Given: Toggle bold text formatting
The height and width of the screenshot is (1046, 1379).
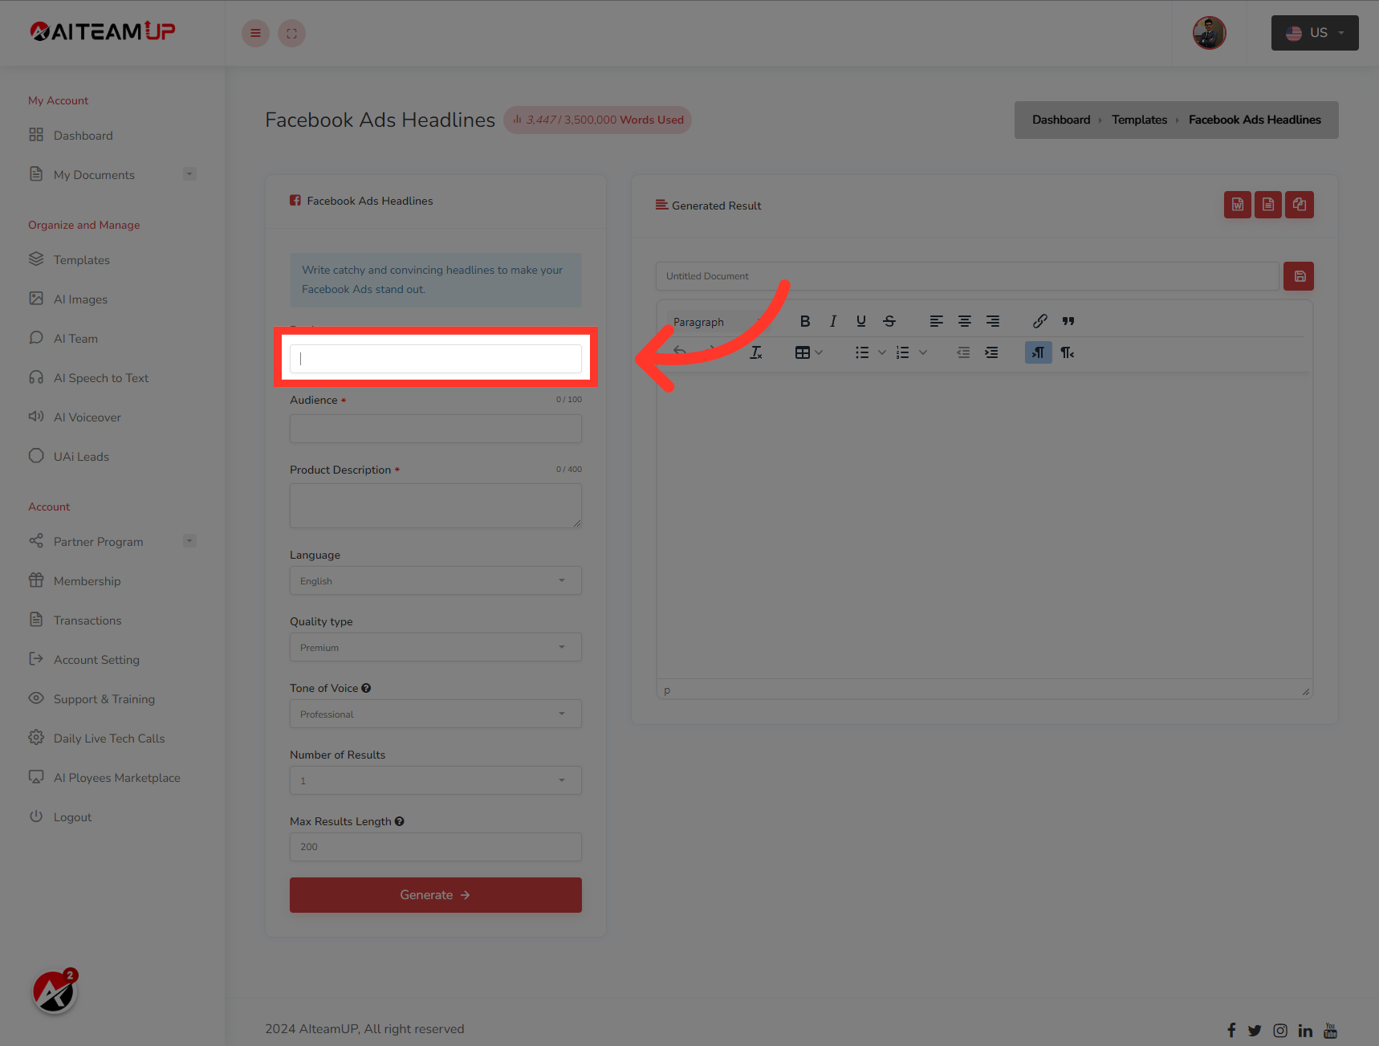Looking at the screenshot, I should (805, 320).
